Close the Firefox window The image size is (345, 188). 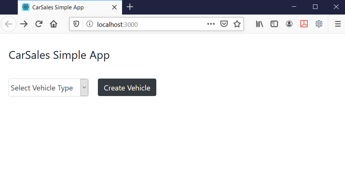click(x=336, y=7)
